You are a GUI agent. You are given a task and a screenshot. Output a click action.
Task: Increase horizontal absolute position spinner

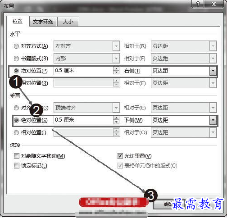point(116,68)
